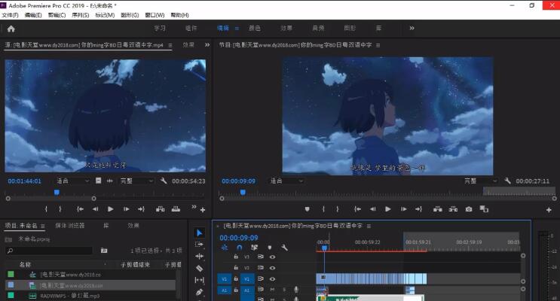The width and height of the screenshot is (560, 301).
Task: Open the 序列(S) menu
Action: coord(81,15)
